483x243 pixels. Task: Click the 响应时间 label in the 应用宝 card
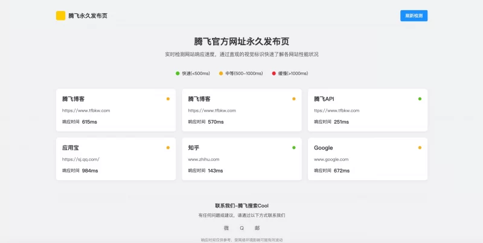click(x=71, y=171)
